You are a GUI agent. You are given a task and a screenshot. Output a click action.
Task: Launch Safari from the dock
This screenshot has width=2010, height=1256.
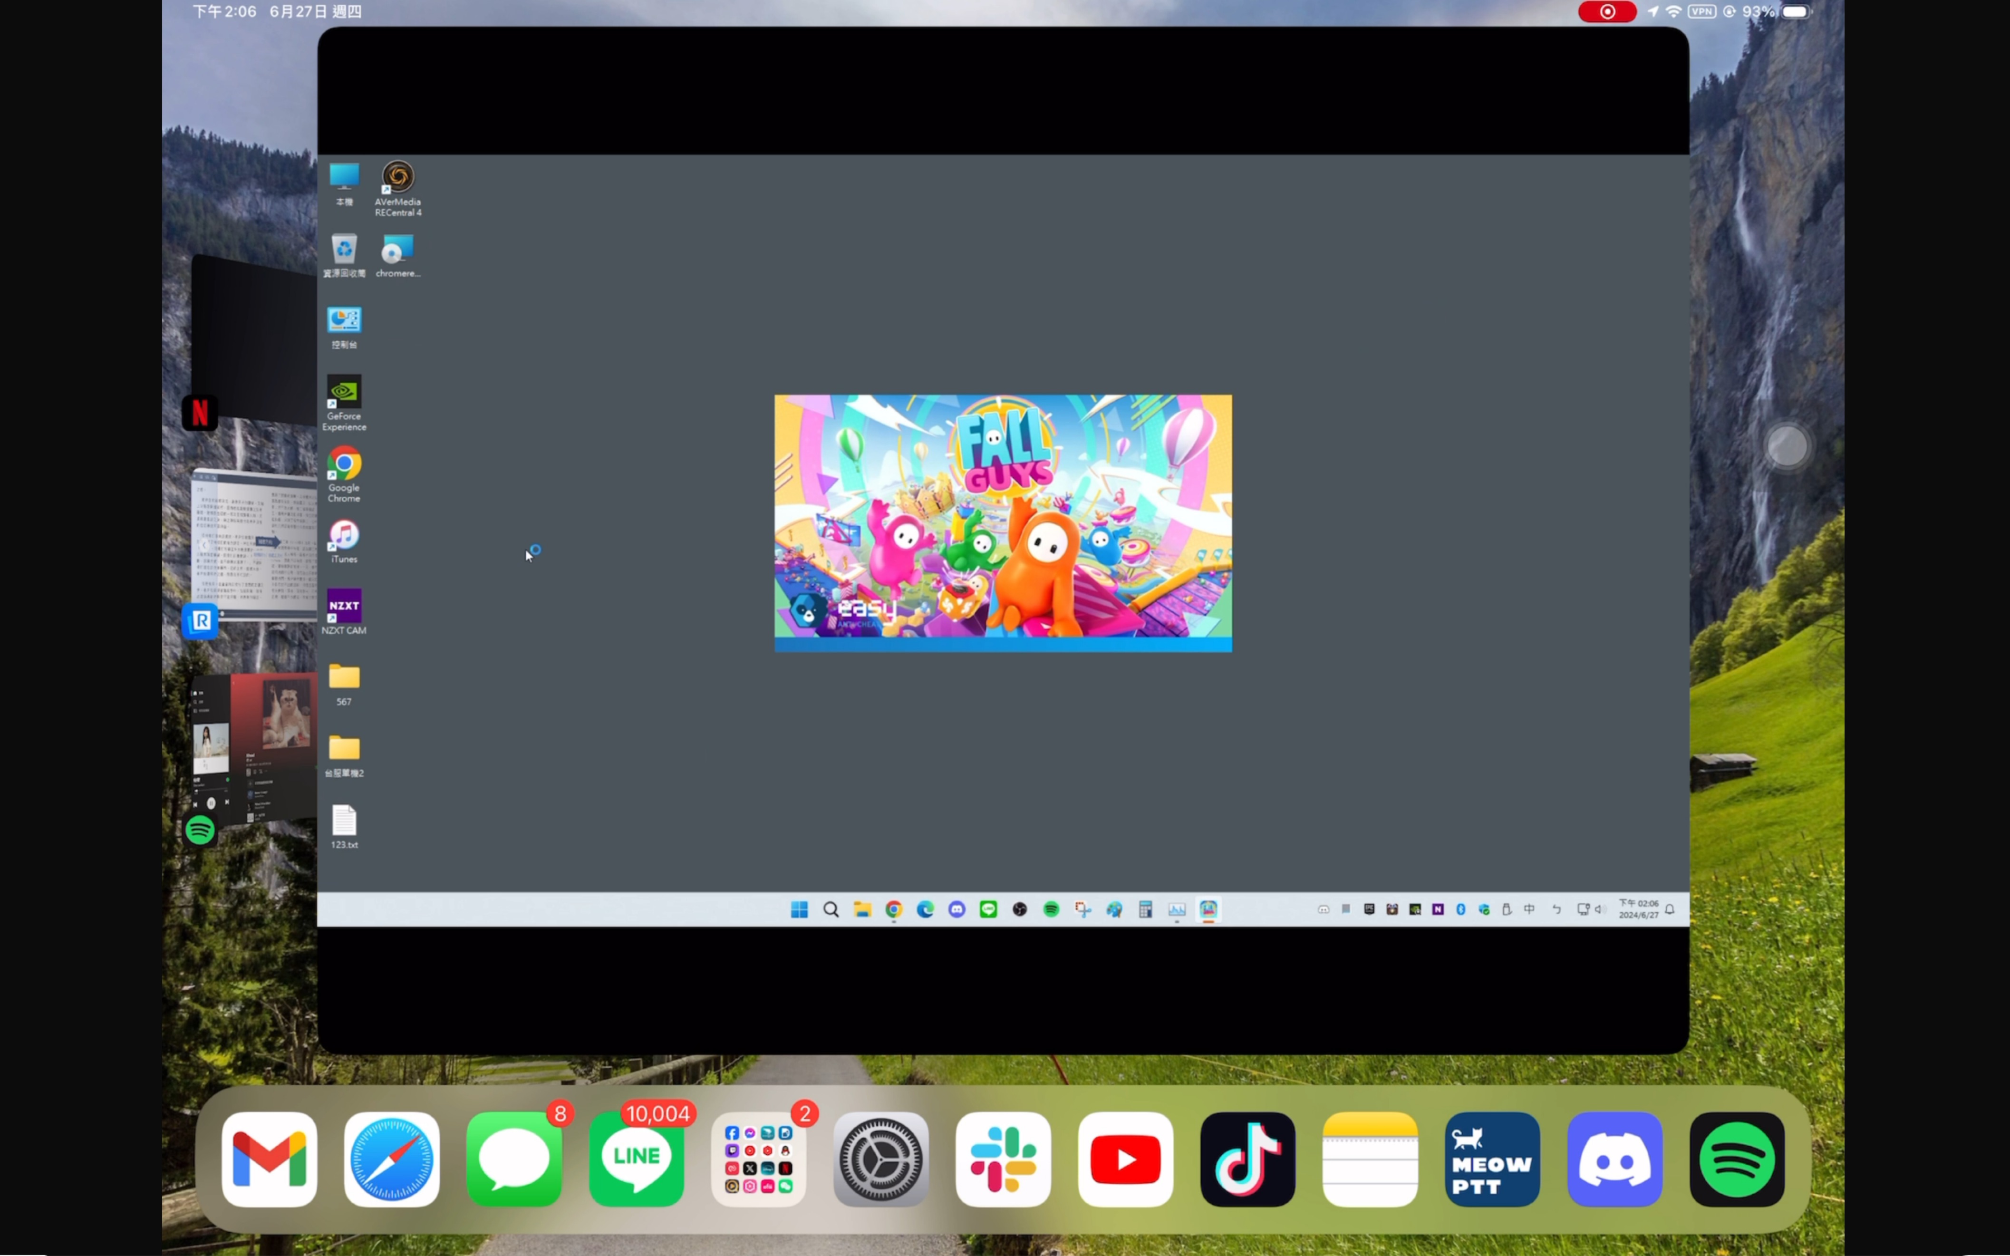pyautogui.click(x=391, y=1159)
